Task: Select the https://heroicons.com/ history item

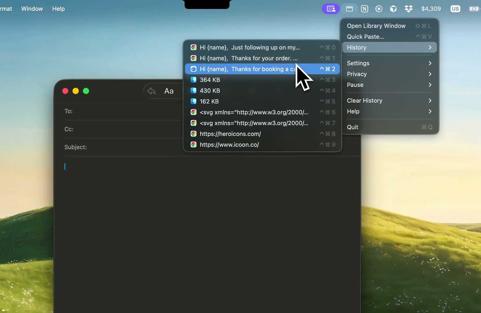Action: 262,134
